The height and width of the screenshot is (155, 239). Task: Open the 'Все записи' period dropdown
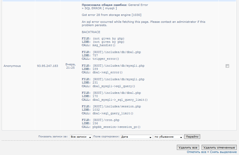81,137
